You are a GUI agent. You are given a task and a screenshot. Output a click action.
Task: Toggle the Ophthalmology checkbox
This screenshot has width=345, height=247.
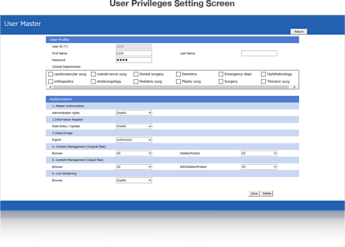point(263,74)
